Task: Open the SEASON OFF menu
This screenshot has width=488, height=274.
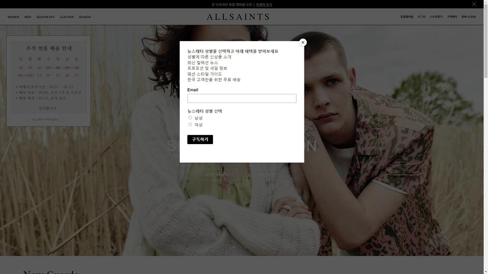Action: tap(45, 17)
